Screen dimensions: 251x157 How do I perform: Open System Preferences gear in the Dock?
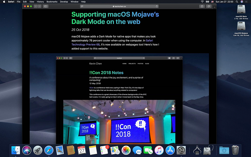coord(181,150)
